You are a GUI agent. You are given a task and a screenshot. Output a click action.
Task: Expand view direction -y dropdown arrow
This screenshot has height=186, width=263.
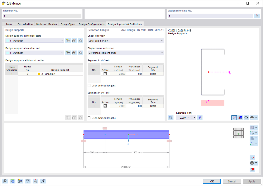(x=256, y=133)
